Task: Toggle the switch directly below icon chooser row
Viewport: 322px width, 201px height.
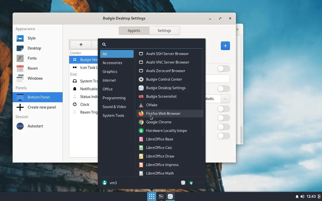Action: (223, 109)
